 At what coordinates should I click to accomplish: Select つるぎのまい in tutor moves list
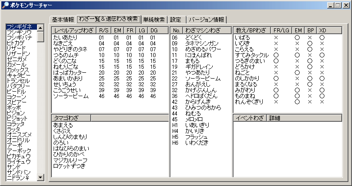click(250, 61)
